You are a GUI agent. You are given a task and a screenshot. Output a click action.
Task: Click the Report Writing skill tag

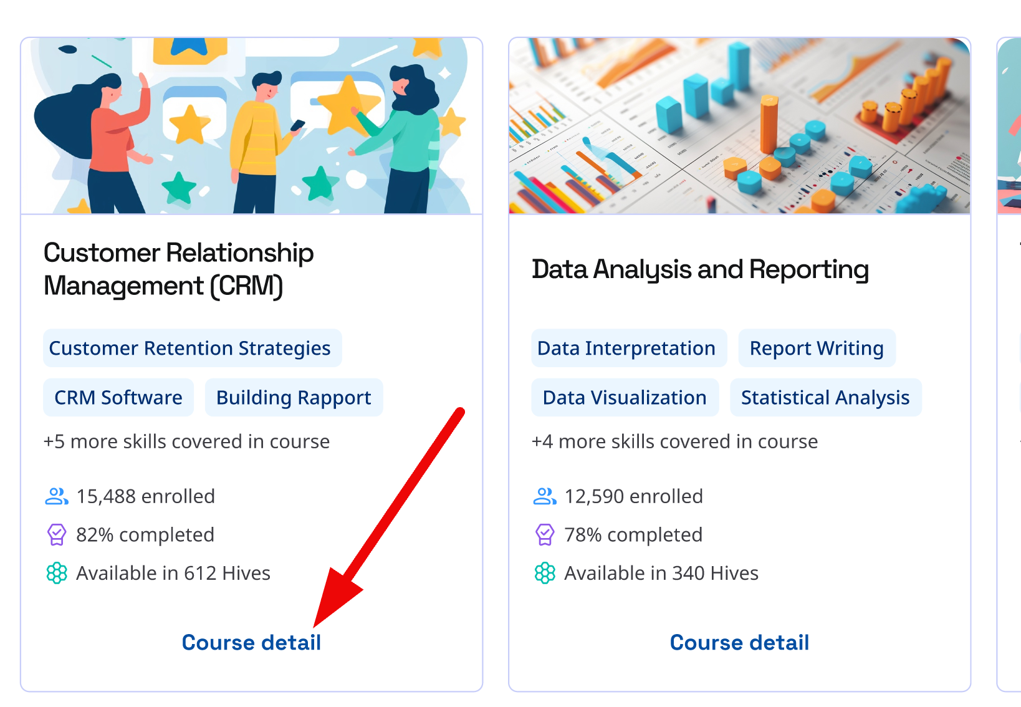tap(817, 348)
